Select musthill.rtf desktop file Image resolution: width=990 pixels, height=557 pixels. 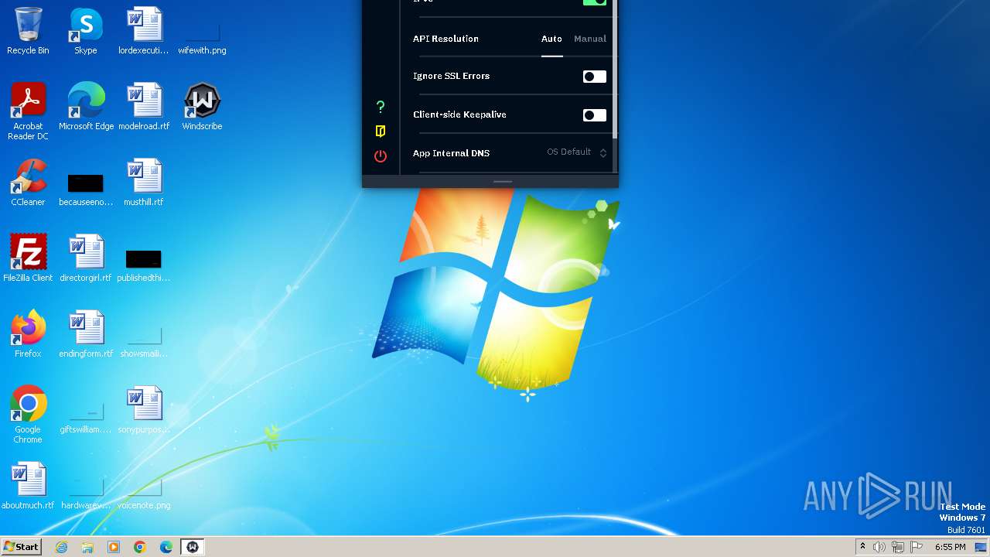[144, 183]
